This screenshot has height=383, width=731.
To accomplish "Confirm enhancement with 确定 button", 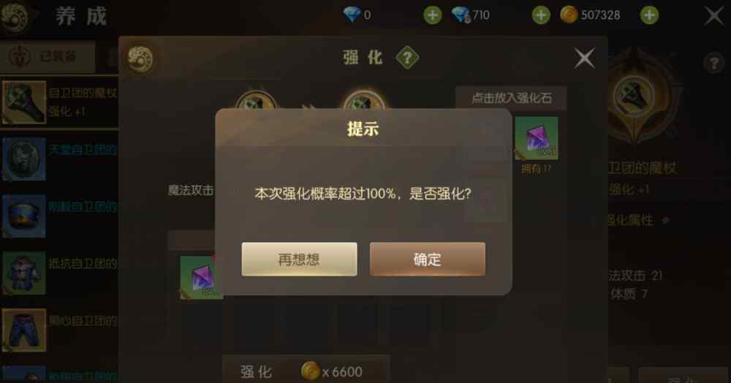I will pyautogui.click(x=427, y=259).
